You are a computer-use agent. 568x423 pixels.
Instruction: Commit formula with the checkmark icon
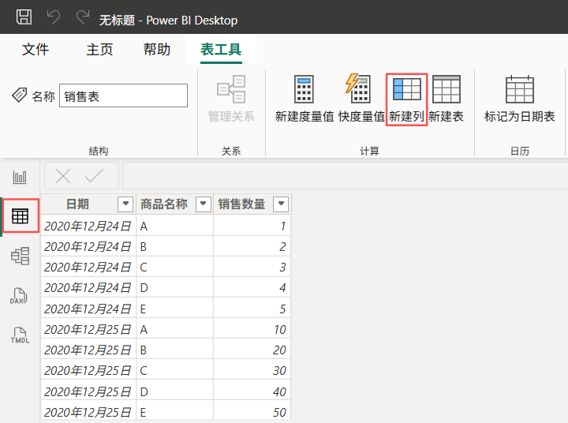94,176
